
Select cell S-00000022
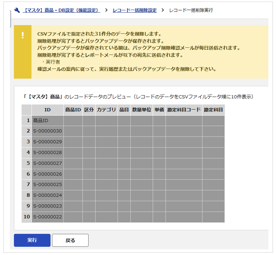click(x=48, y=217)
